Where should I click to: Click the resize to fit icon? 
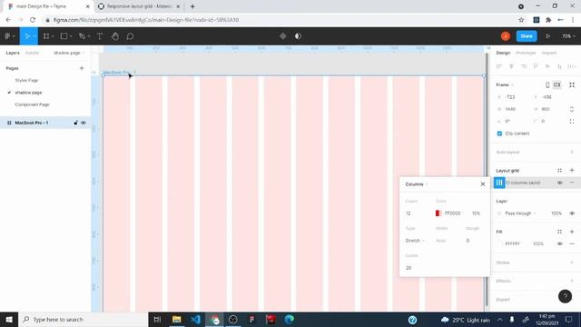click(x=572, y=84)
